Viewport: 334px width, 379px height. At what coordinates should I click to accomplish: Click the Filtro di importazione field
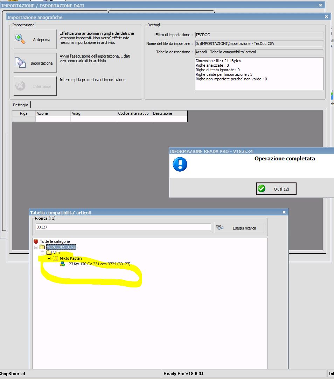click(259, 35)
